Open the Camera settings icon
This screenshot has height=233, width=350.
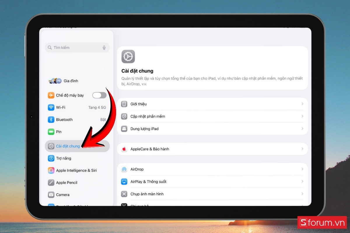pyautogui.click(x=51, y=195)
